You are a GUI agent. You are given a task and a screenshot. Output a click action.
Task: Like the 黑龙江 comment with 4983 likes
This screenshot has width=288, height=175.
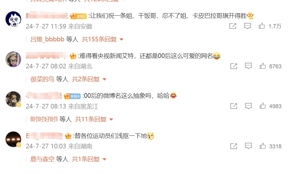coord(263,106)
